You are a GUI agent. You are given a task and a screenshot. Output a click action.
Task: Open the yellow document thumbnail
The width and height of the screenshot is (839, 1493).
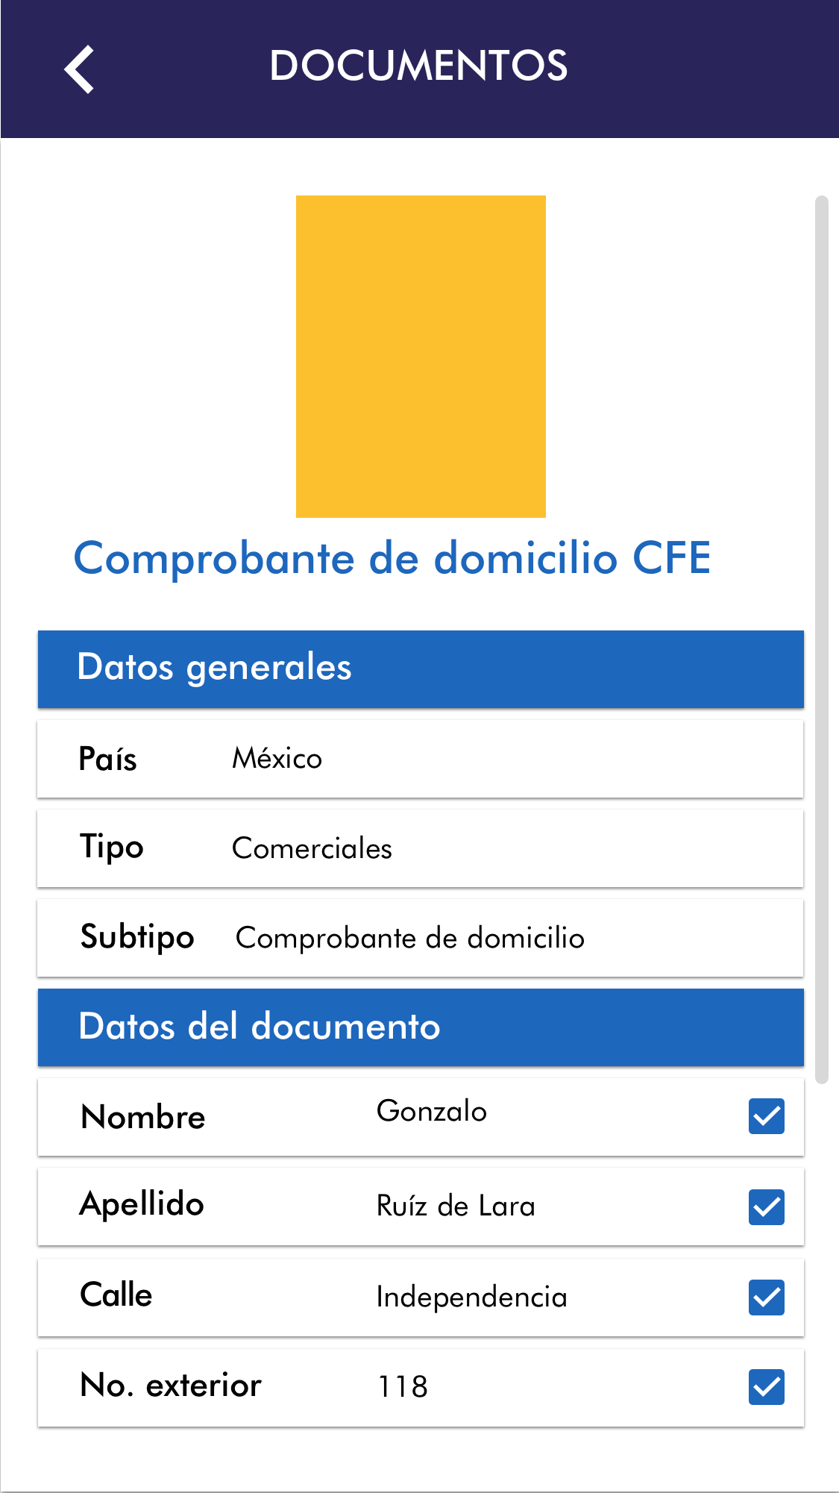click(x=421, y=357)
